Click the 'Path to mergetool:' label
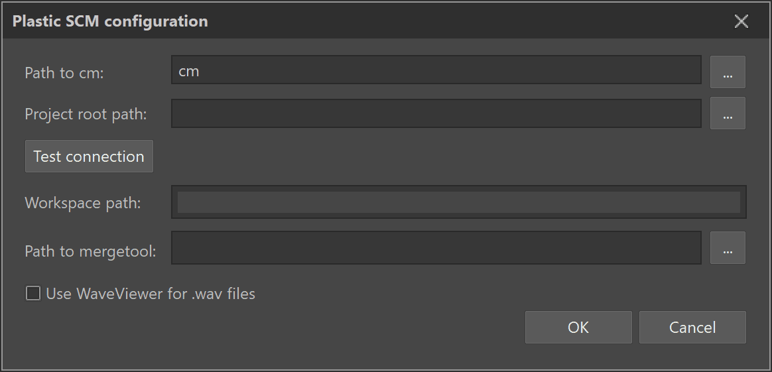Screen dimensions: 772x372 (x=90, y=251)
